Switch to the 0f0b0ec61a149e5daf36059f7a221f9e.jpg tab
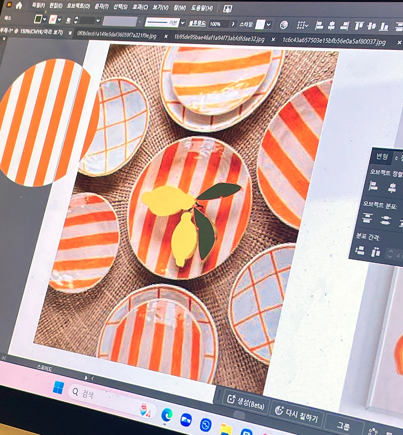The height and width of the screenshot is (435, 403). click(x=117, y=35)
